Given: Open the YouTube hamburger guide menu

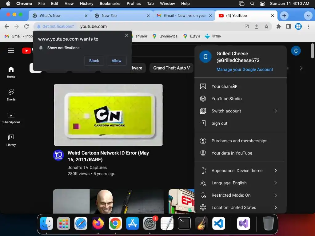Looking at the screenshot, I should 11,51.
